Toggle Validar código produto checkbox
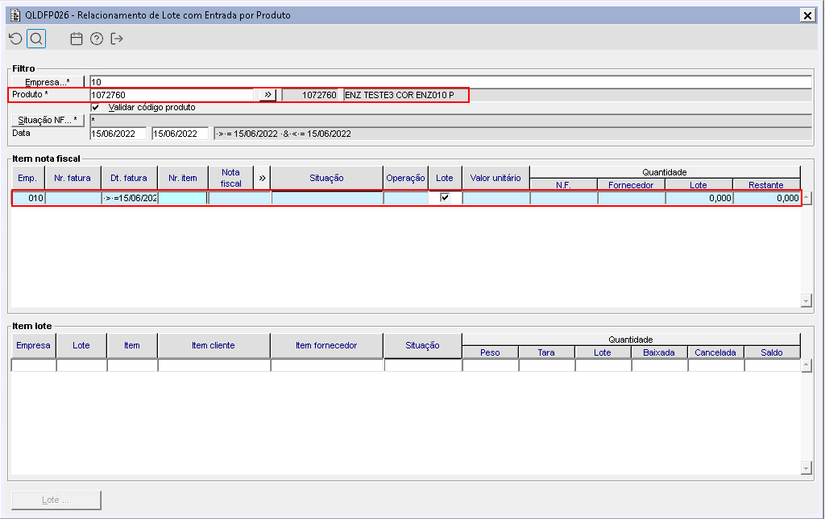Screen dimensions: 825x519 (x=96, y=107)
